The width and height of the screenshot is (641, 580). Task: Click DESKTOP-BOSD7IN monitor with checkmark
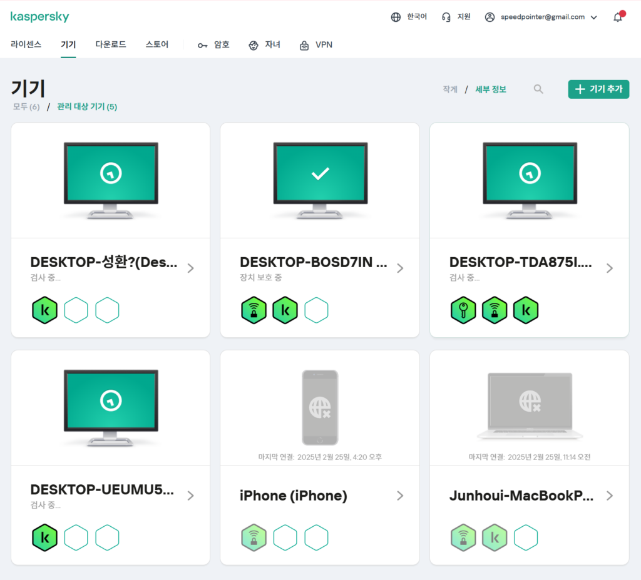pyautogui.click(x=320, y=180)
